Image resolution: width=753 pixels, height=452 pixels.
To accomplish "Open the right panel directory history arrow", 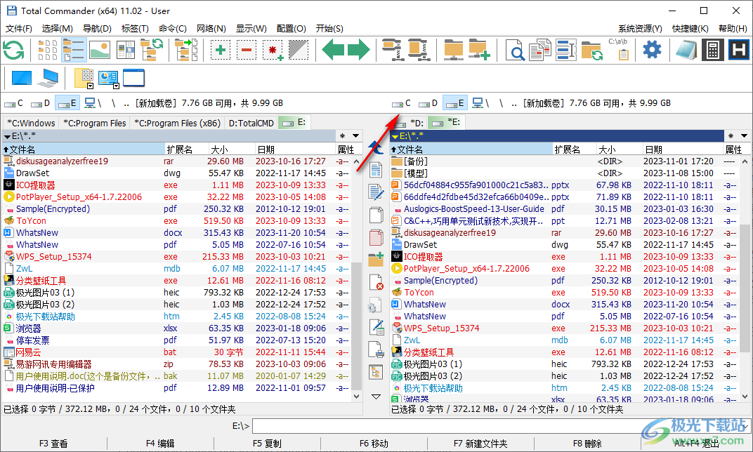I will 744,135.
